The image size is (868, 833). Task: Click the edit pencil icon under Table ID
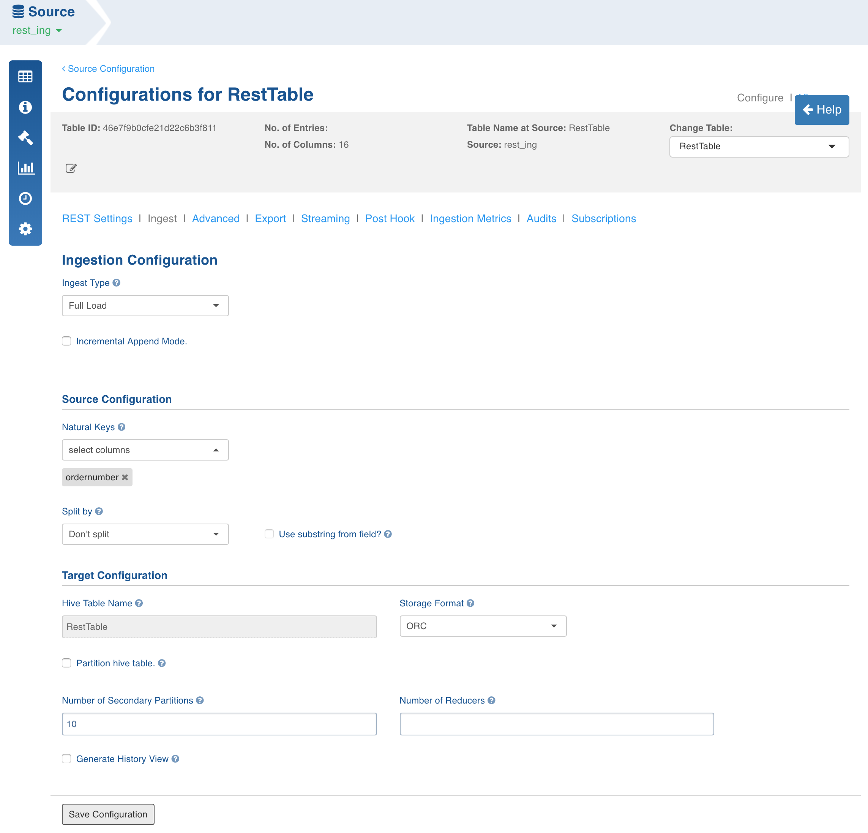pos(71,168)
